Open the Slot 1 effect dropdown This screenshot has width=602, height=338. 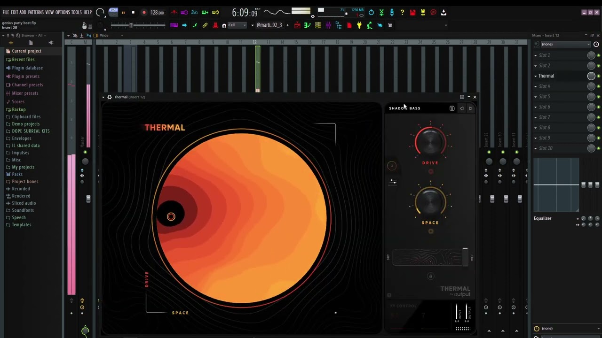[x=536, y=55]
